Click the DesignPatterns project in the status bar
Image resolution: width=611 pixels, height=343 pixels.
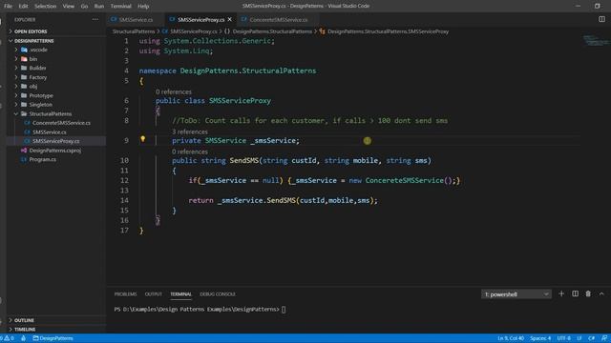coord(53,338)
